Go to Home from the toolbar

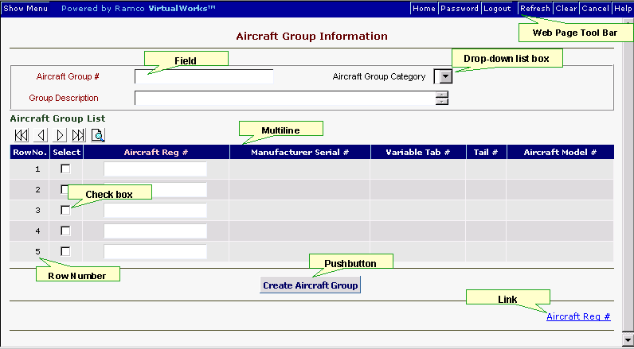pos(424,9)
